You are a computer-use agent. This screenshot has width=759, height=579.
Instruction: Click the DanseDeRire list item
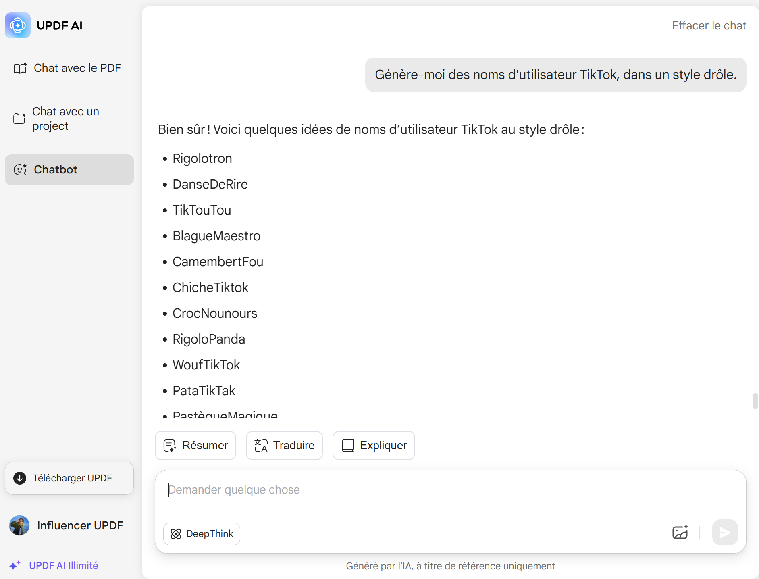coord(210,184)
